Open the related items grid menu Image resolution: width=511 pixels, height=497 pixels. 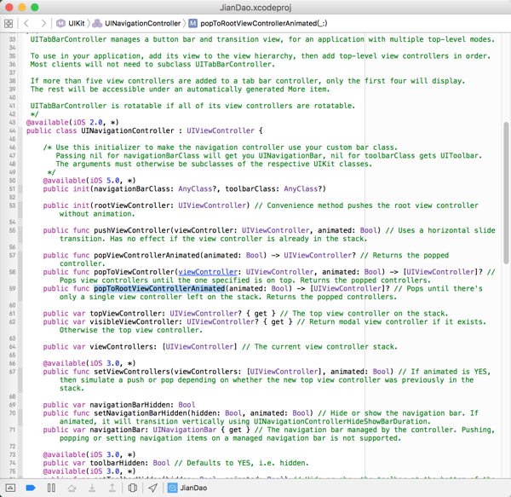click(x=9, y=24)
